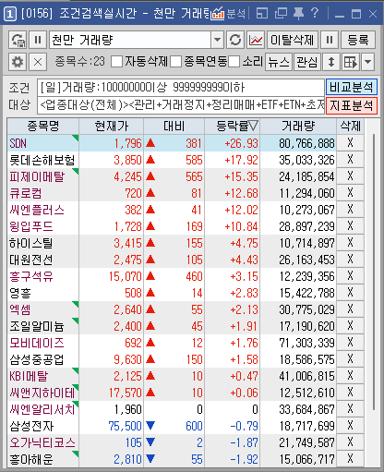
Task: Click the window layout icon in title bar
Action: click(262, 13)
